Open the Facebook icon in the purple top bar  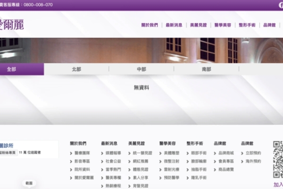pos(281,5)
